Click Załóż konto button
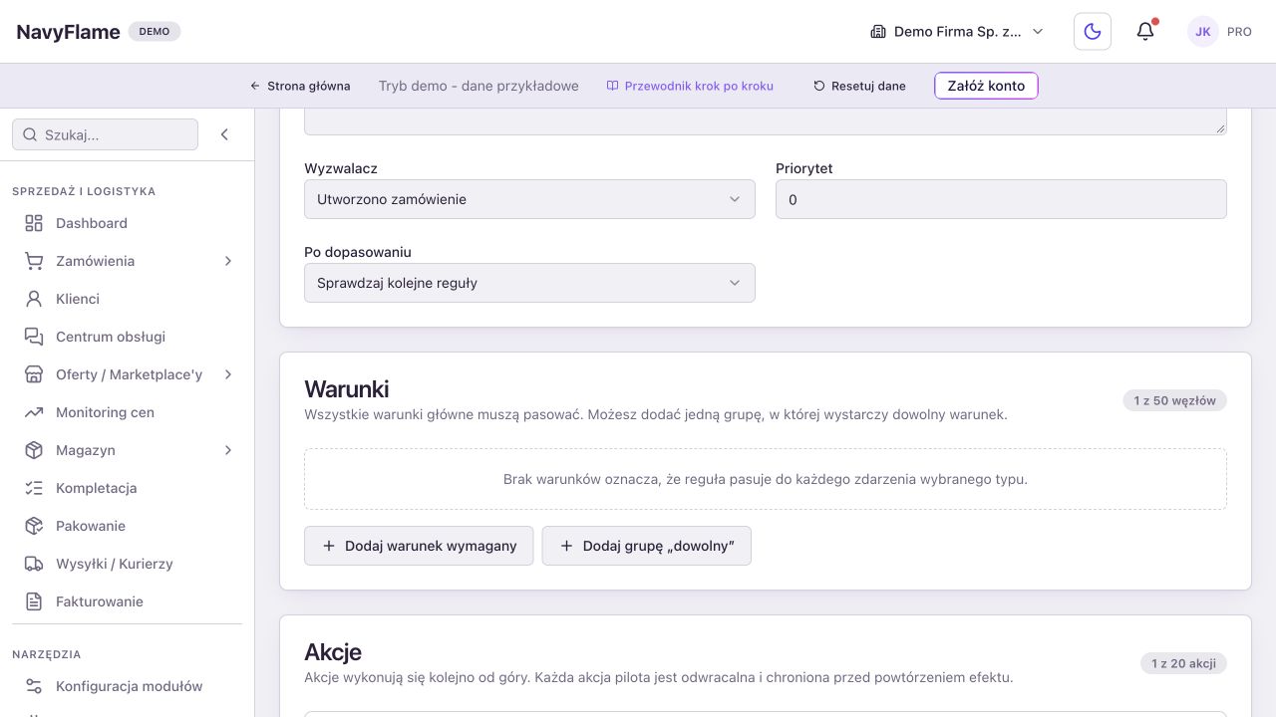The image size is (1276, 717). [986, 86]
